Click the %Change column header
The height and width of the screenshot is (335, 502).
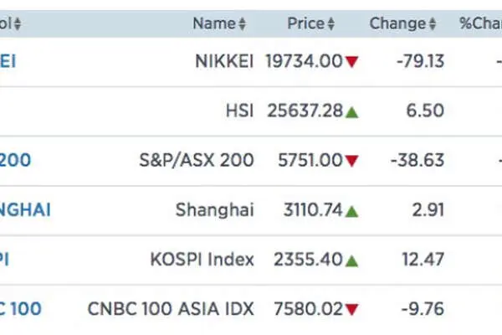480,23
